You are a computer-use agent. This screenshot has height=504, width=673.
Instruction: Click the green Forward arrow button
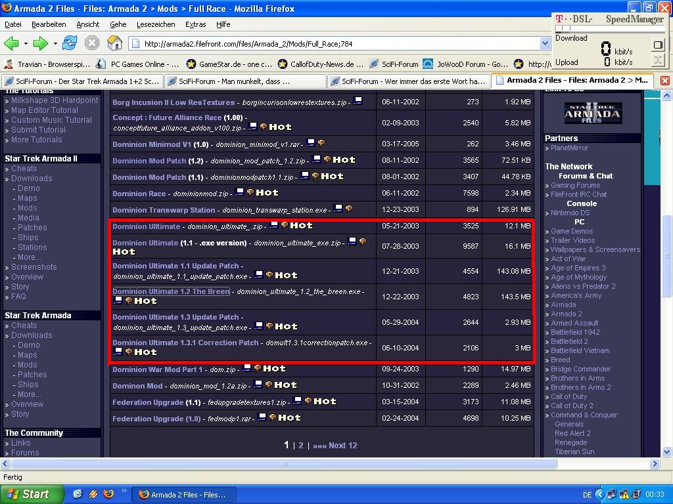point(41,43)
